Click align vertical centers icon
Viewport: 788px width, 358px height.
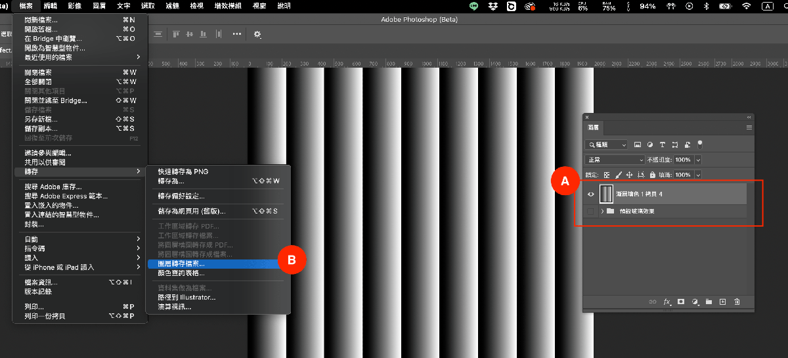click(189, 34)
